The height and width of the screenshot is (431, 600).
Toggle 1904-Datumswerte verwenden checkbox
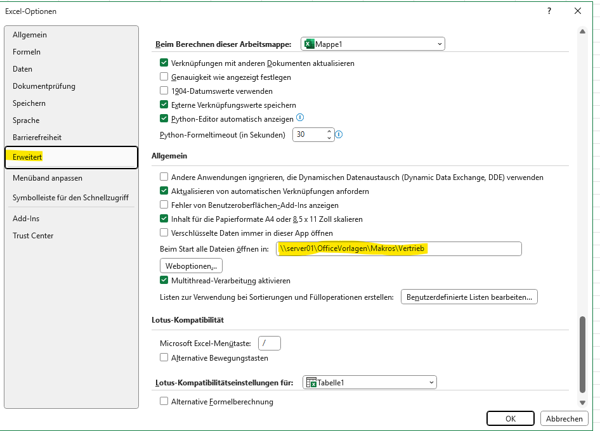164,91
